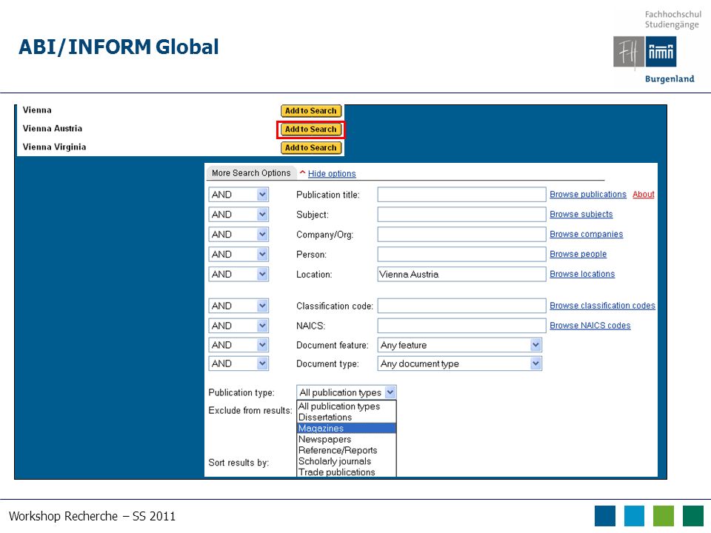
Task: Open the Browse subjects link
Action: 581,215
